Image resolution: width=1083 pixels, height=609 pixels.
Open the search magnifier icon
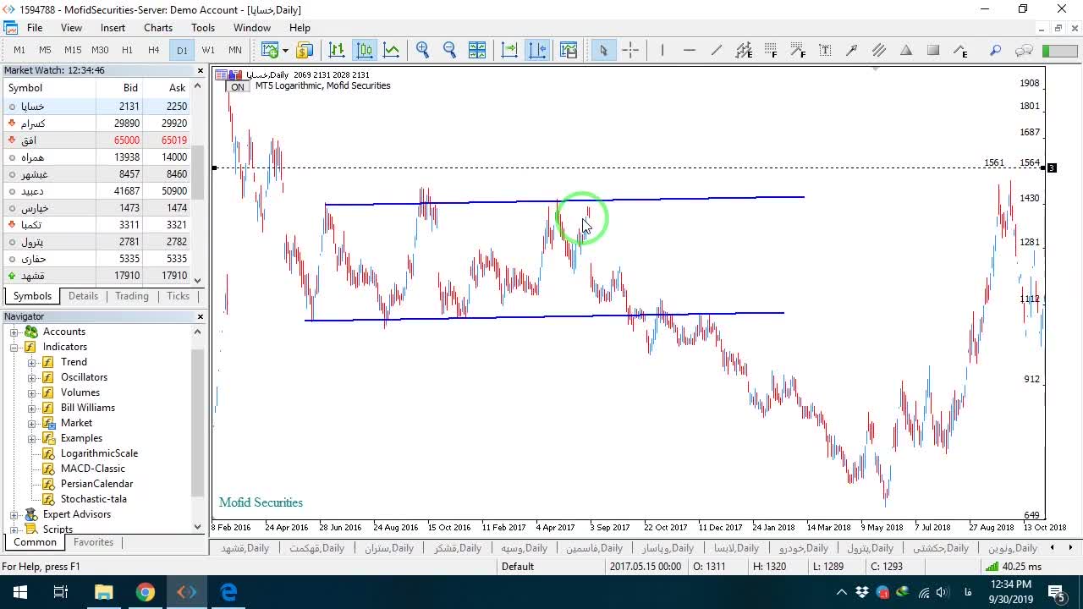(996, 50)
